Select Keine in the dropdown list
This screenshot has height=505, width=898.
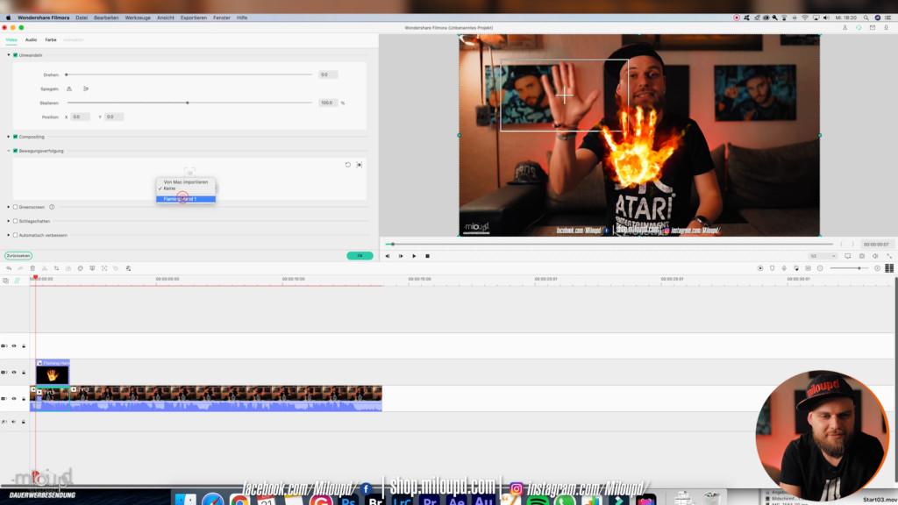186,188
